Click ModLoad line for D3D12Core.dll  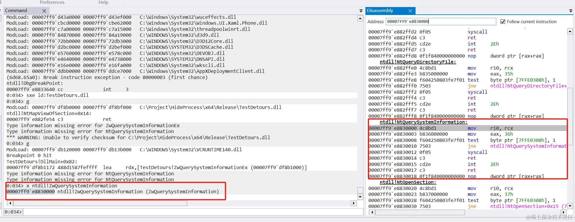pos(120,41)
